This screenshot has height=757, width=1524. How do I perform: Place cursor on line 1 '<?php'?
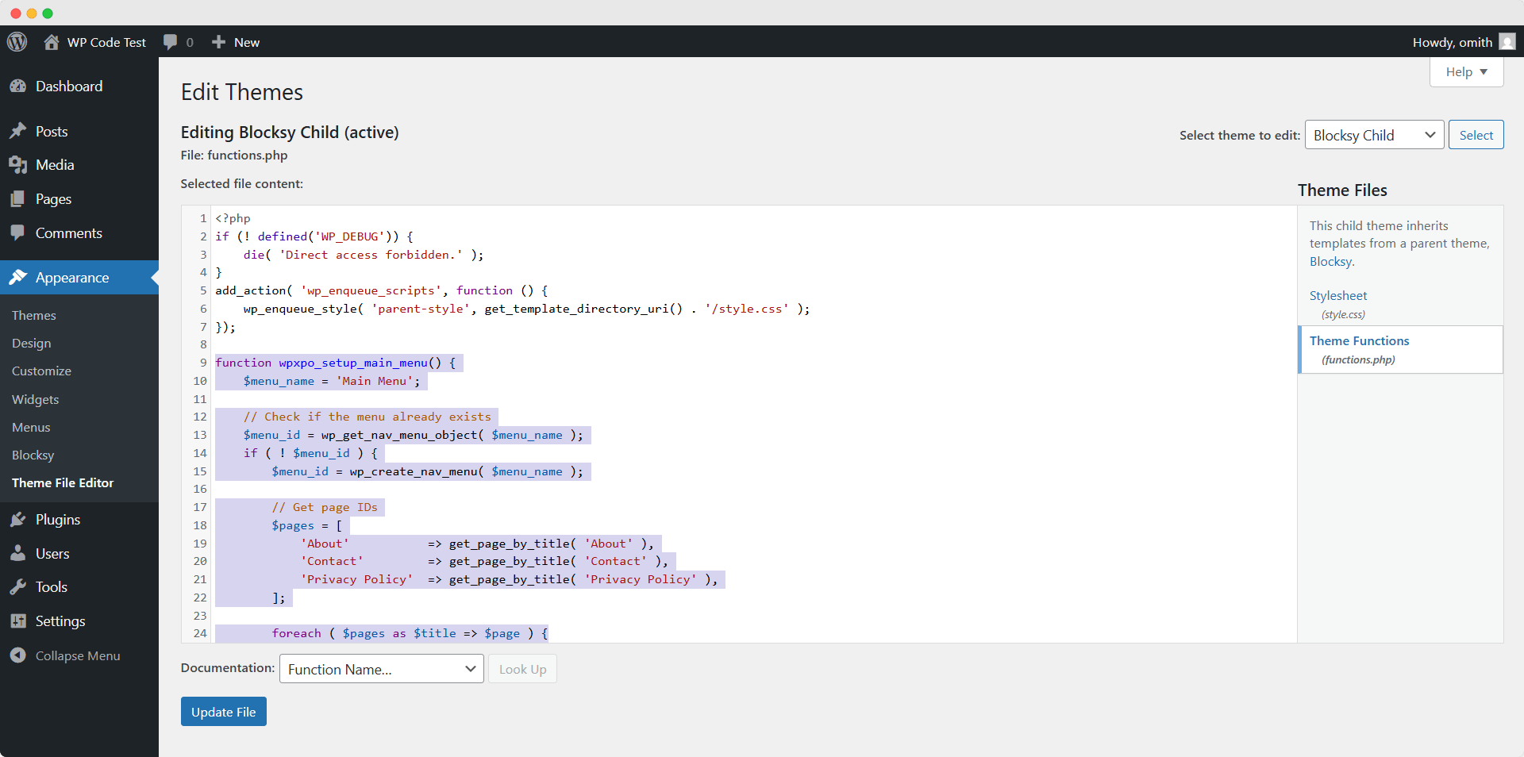(x=233, y=218)
